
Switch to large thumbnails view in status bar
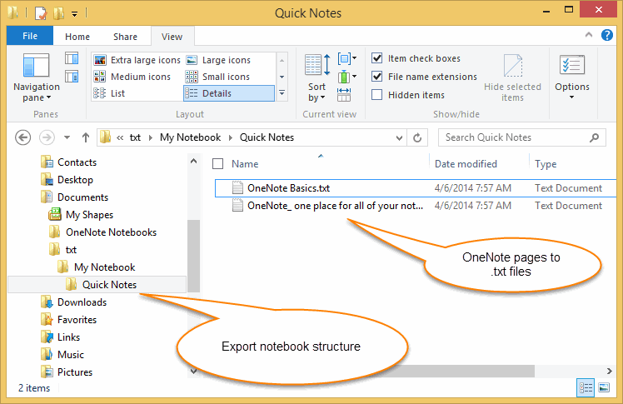(604, 387)
